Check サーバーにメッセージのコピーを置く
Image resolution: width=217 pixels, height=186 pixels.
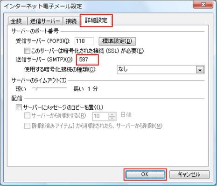click(x=19, y=107)
